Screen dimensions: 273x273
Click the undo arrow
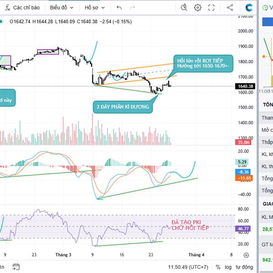click(x=119, y=8)
